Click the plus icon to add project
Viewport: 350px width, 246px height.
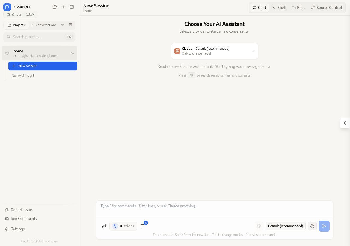click(x=63, y=7)
